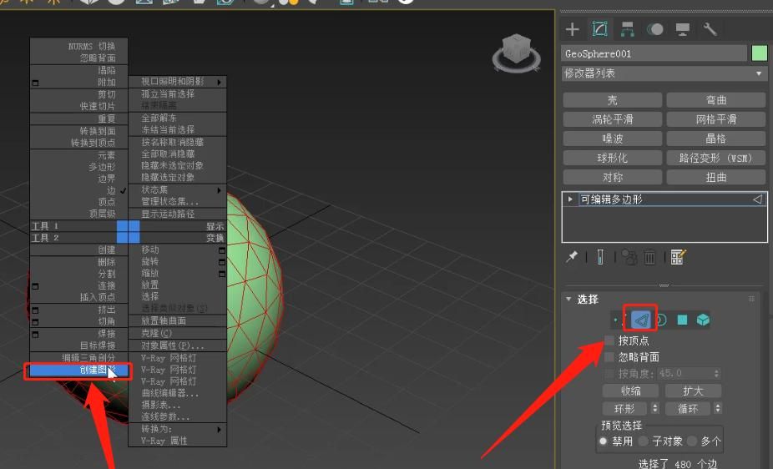The width and height of the screenshot is (773, 469).
Task: Expand the 状态集 submenu
Action: [x=178, y=190]
